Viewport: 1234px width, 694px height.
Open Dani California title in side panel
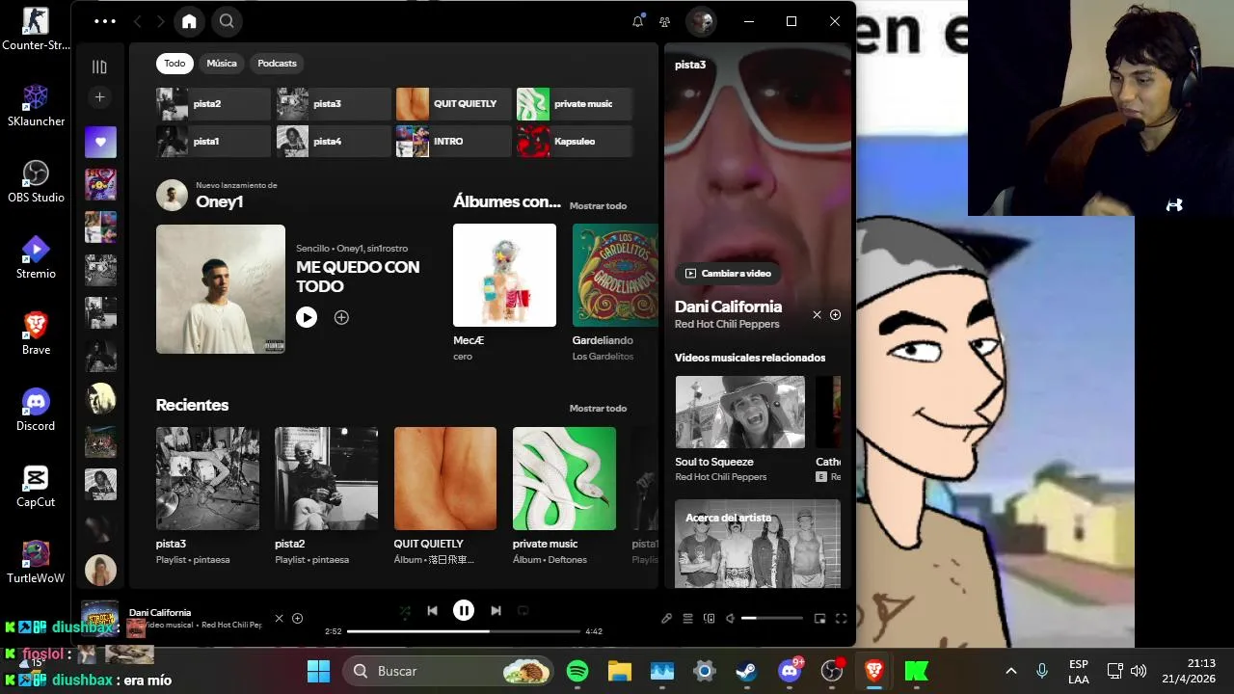point(728,307)
